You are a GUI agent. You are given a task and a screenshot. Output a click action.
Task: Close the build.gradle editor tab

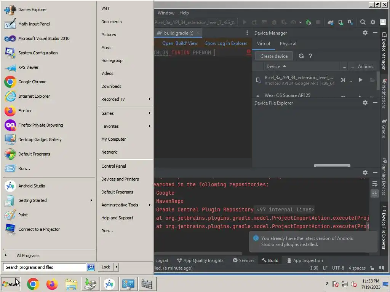(198, 33)
